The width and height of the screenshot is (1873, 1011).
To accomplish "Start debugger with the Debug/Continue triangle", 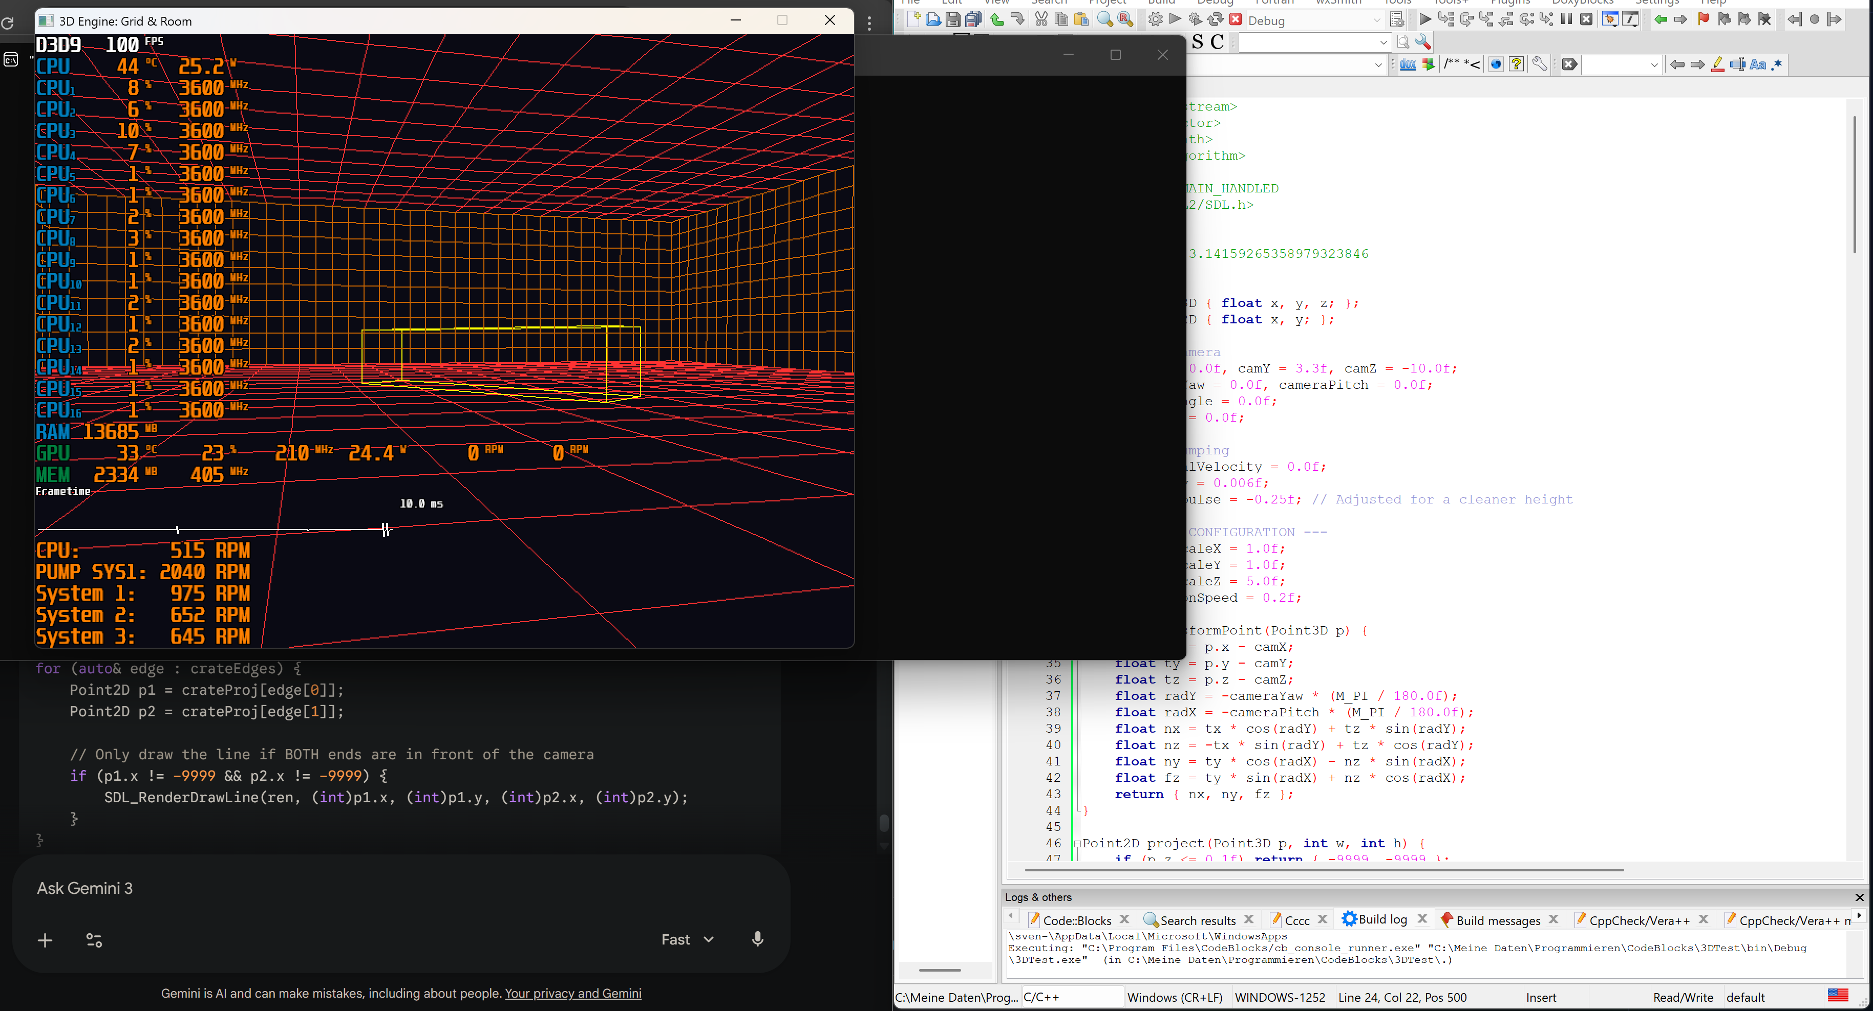I will 1425,19.
